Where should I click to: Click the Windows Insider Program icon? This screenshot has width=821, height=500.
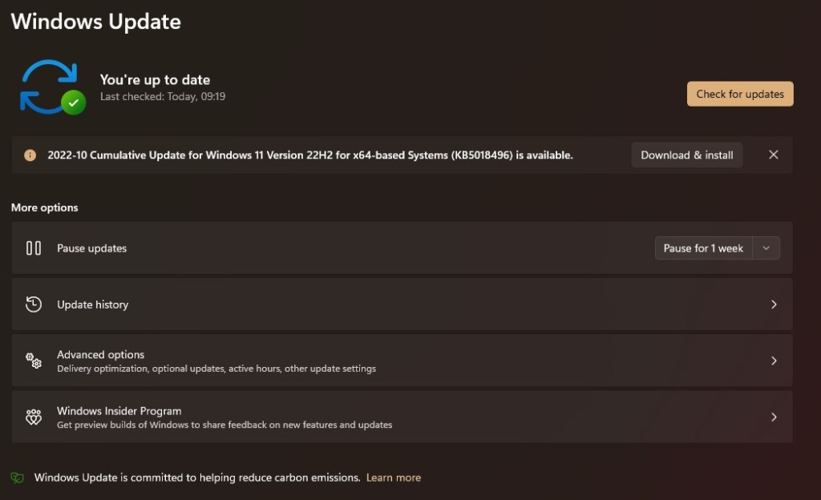coord(34,417)
